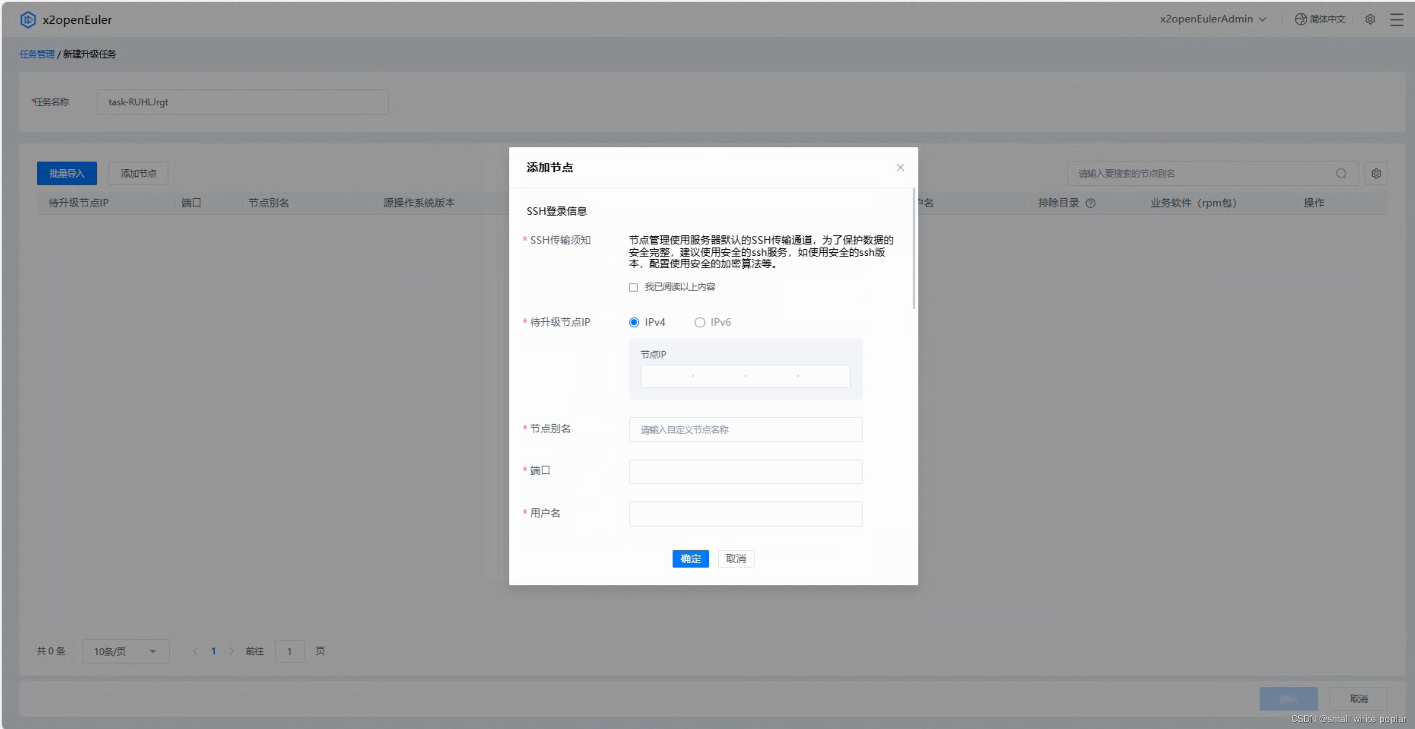The height and width of the screenshot is (729, 1415).
Task: Click the 节点别名 column header
Action: tap(269, 203)
